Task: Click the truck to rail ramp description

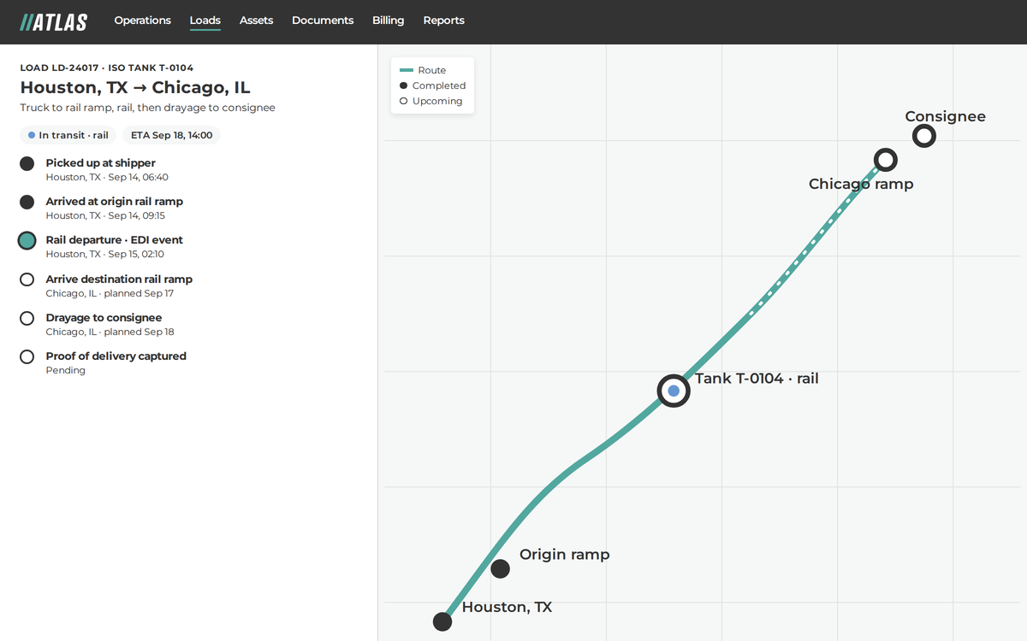Action: (148, 108)
